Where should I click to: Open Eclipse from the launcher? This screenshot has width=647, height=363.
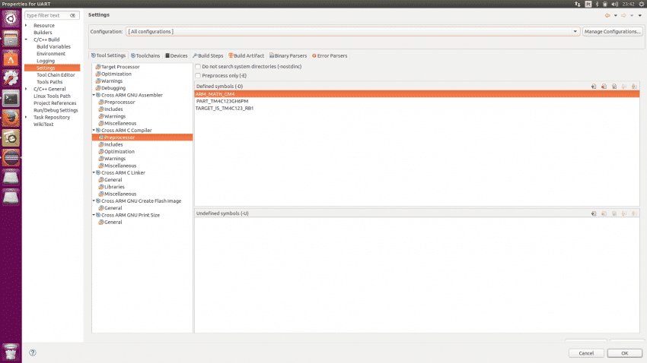tap(11, 158)
